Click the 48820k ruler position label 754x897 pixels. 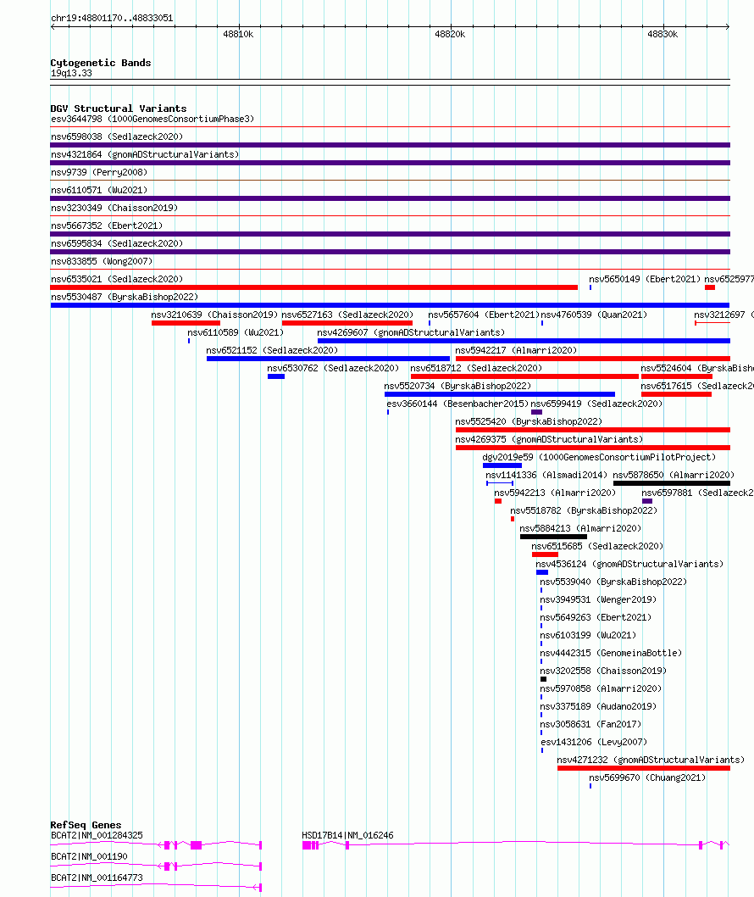point(450,34)
